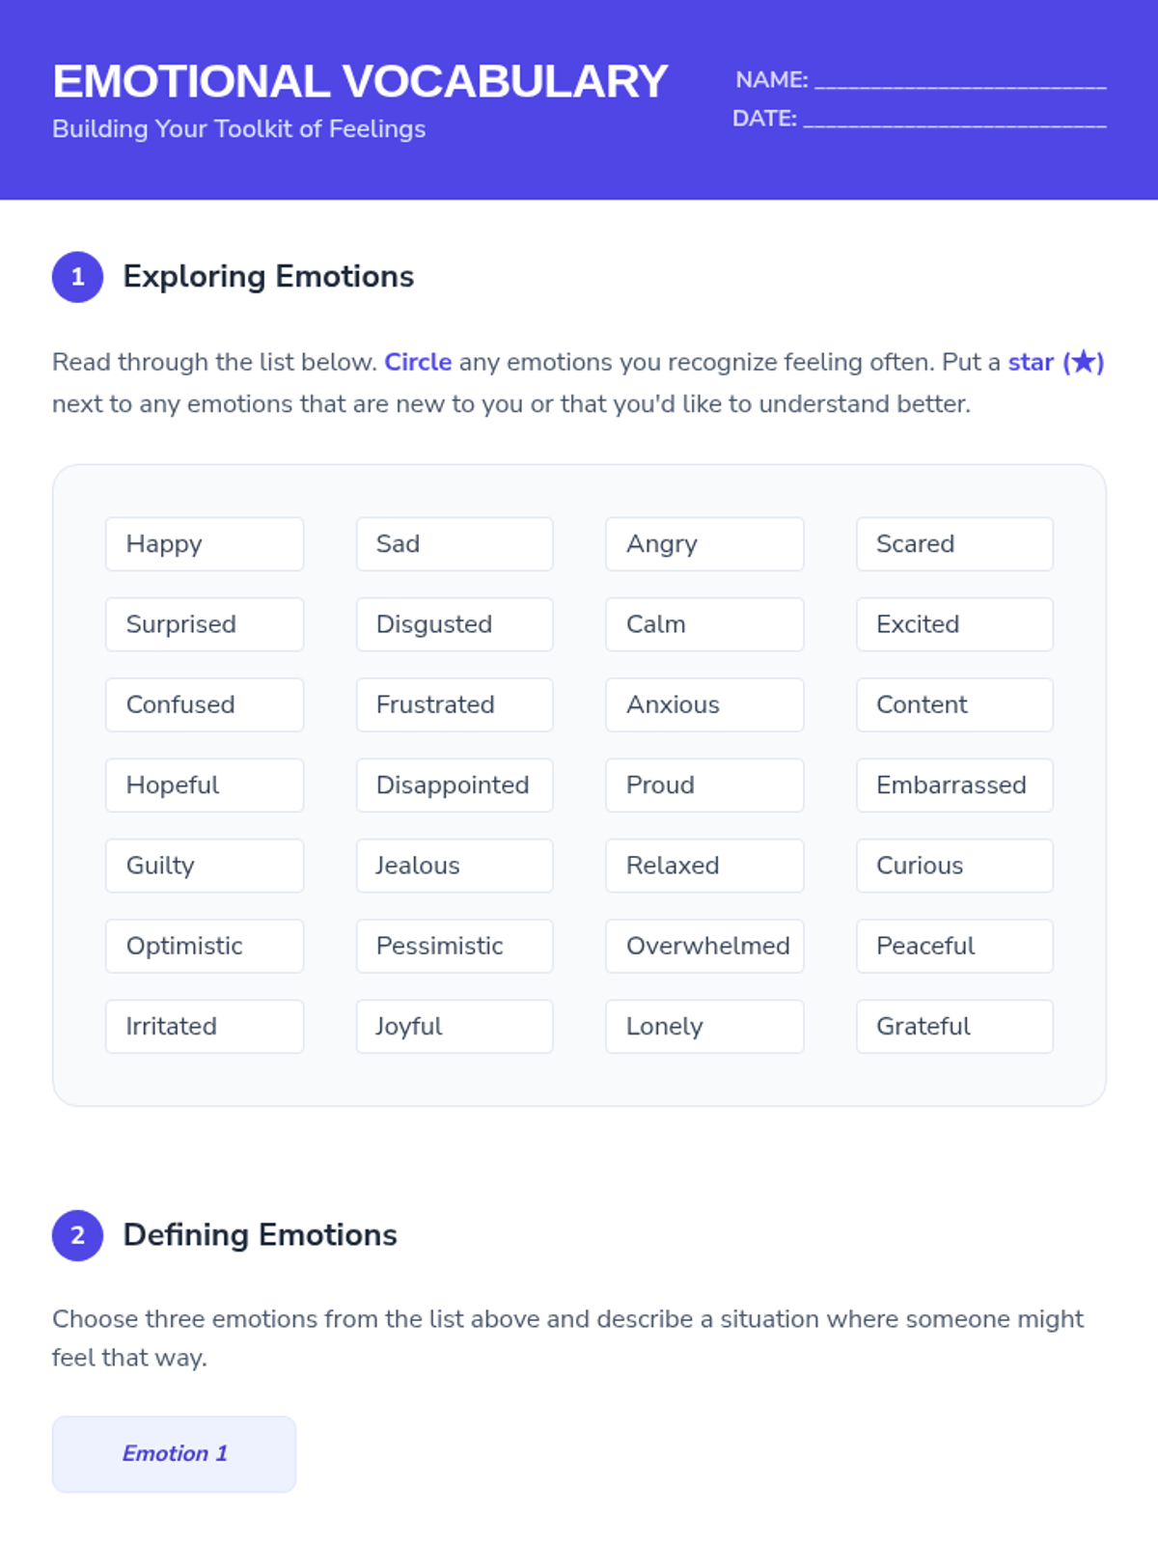The image size is (1158, 1544).
Task: Choose the Angry emotion box
Action: click(x=704, y=544)
